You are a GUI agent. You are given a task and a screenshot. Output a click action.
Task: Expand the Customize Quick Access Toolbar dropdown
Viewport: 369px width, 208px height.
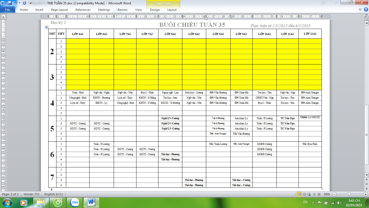point(30,3)
